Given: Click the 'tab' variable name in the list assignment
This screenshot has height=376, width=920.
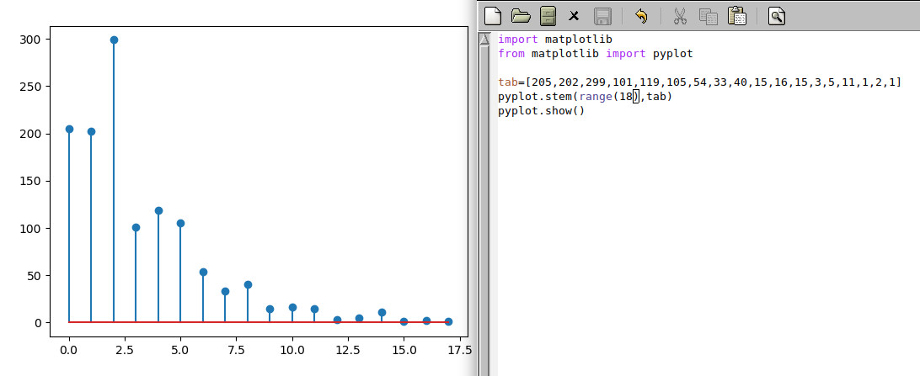Looking at the screenshot, I should pyautogui.click(x=507, y=82).
